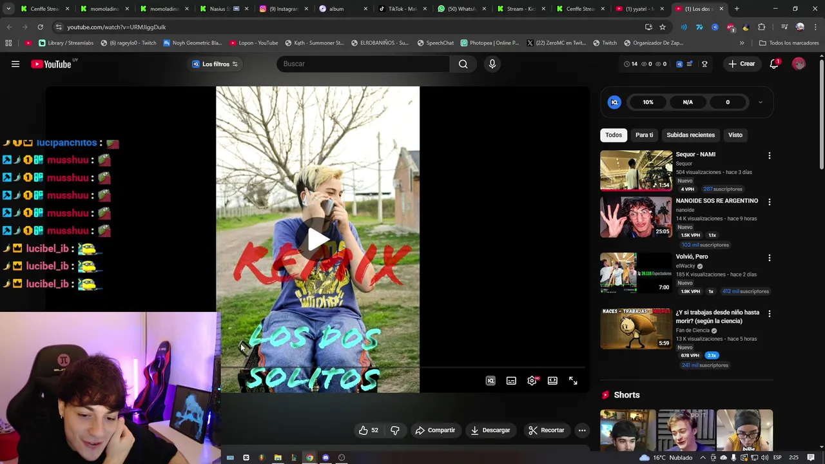Start voice search with the microphone icon

(x=492, y=64)
